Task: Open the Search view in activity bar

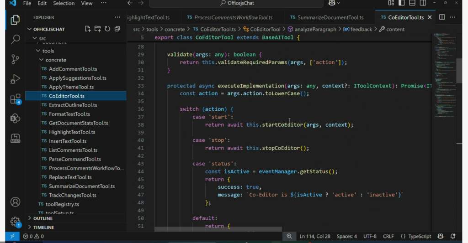Action: [x=15, y=39]
